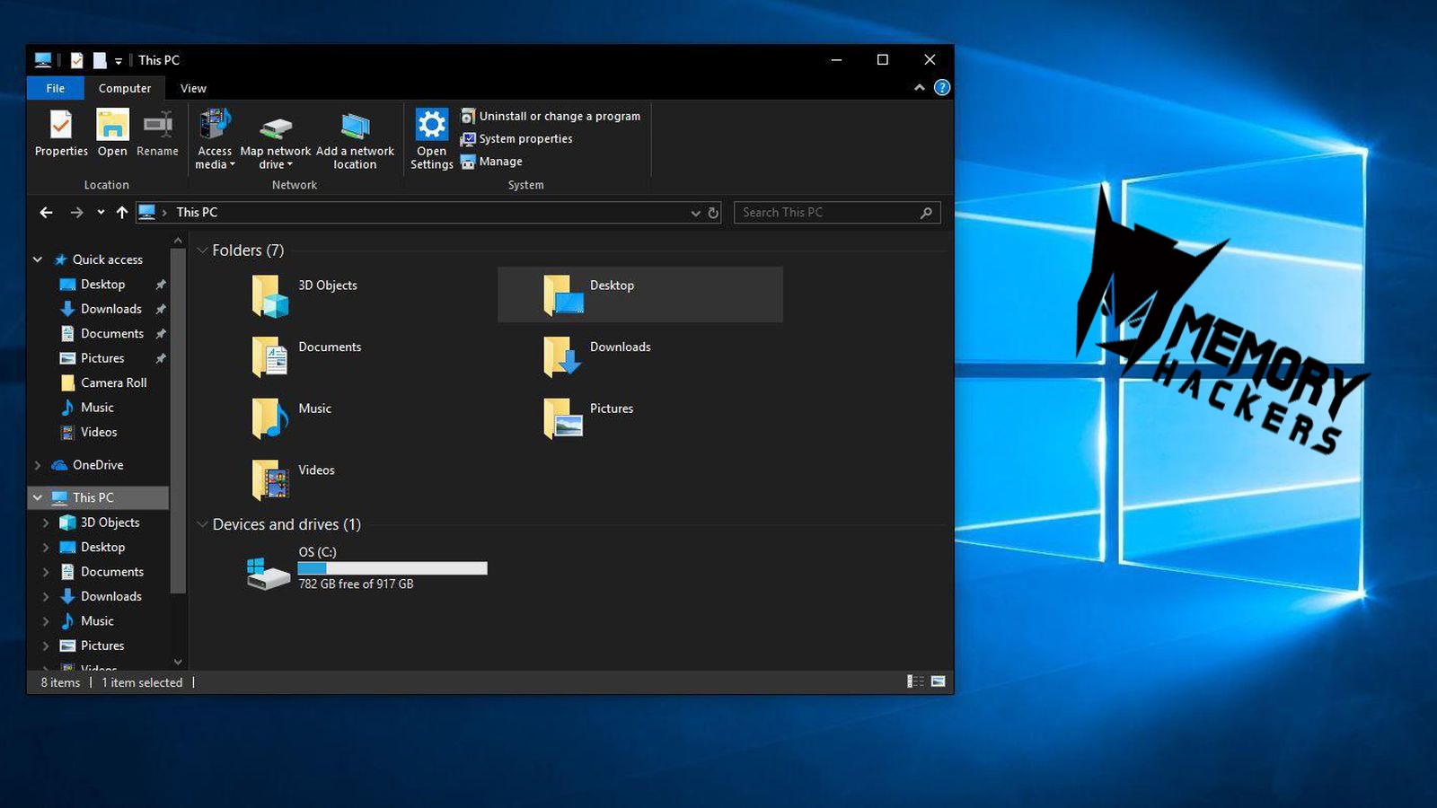
Task: Go back with the back arrow
Action: (46, 213)
